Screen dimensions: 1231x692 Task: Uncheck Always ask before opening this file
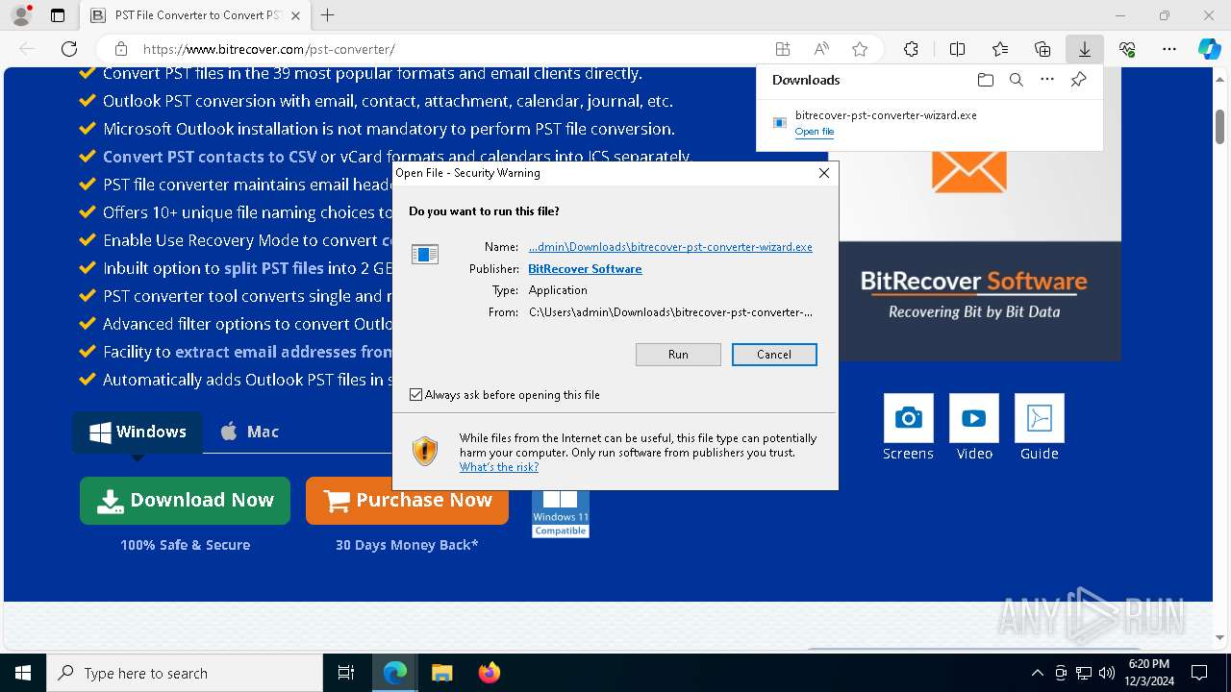[416, 395]
